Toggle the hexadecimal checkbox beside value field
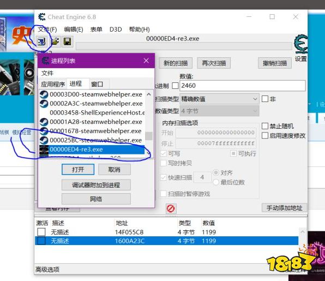This screenshot has width=325, height=281. [175, 86]
